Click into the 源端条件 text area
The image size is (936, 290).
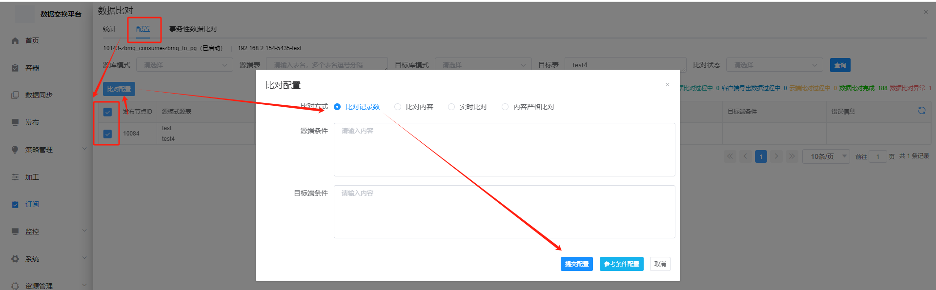tap(504, 150)
